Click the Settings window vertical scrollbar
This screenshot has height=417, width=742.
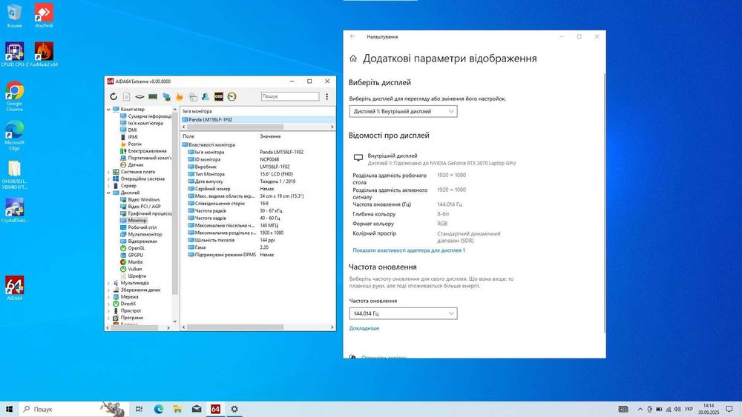click(x=604, y=203)
